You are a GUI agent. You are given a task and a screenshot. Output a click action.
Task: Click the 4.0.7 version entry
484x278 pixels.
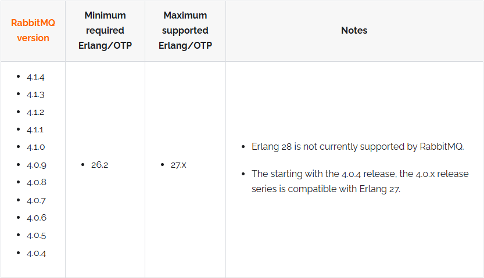36,201
